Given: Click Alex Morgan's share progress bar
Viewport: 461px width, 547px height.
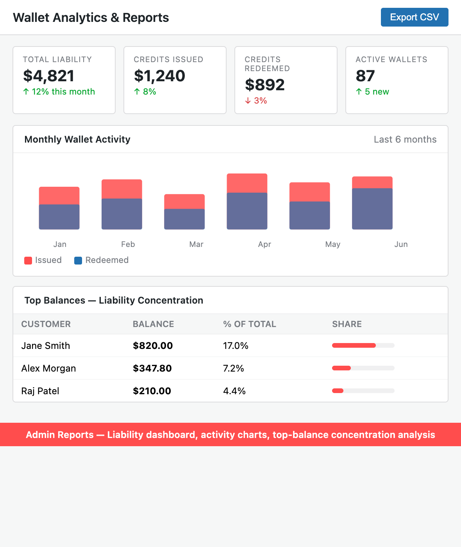Looking at the screenshot, I should click(363, 368).
